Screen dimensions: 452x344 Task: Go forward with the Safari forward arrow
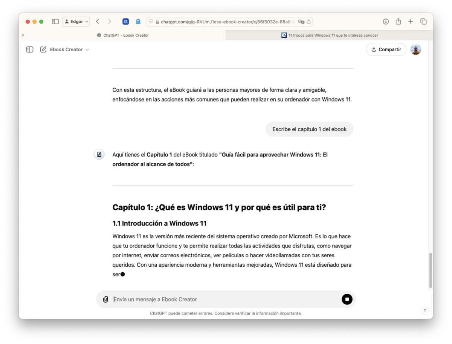(x=110, y=21)
